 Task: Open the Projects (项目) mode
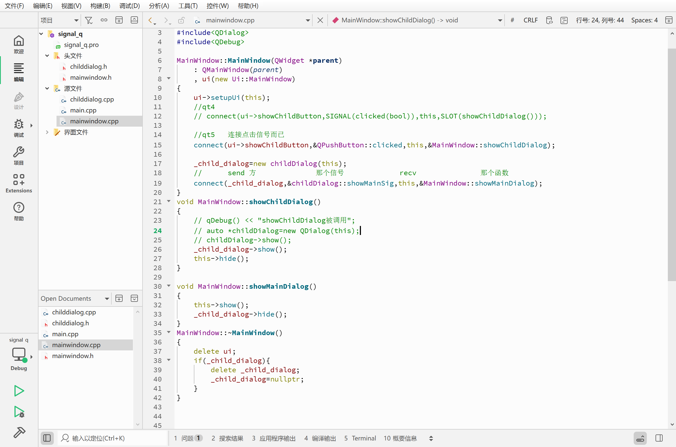(x=19, y=156)
